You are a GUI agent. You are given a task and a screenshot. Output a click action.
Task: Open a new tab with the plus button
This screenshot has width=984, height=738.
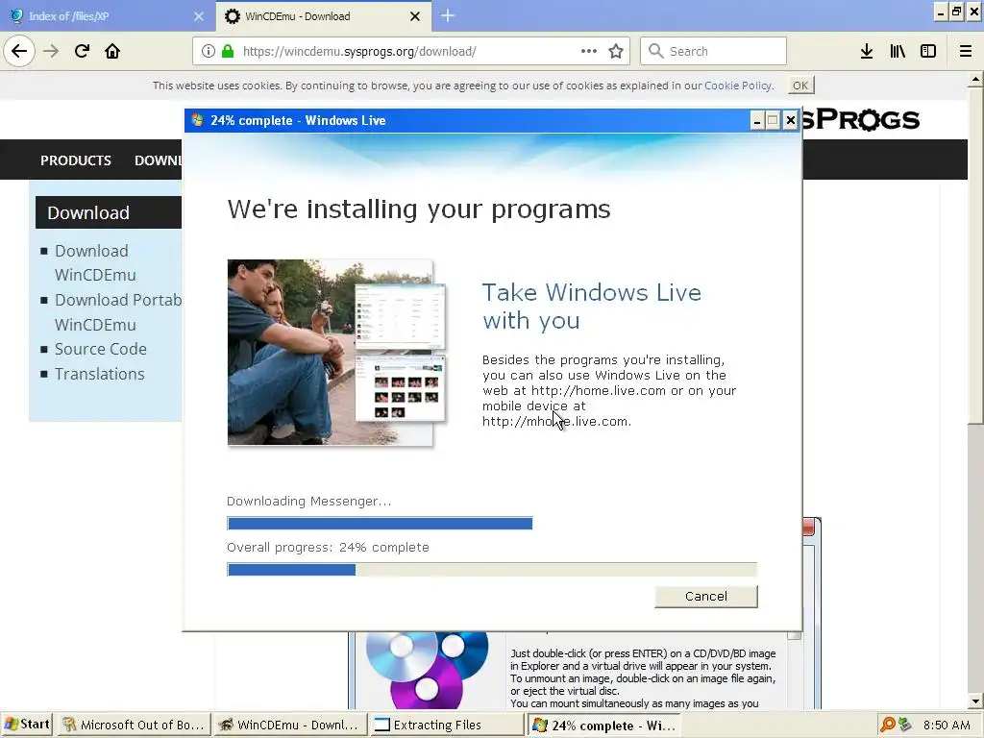tap(448, 15)
